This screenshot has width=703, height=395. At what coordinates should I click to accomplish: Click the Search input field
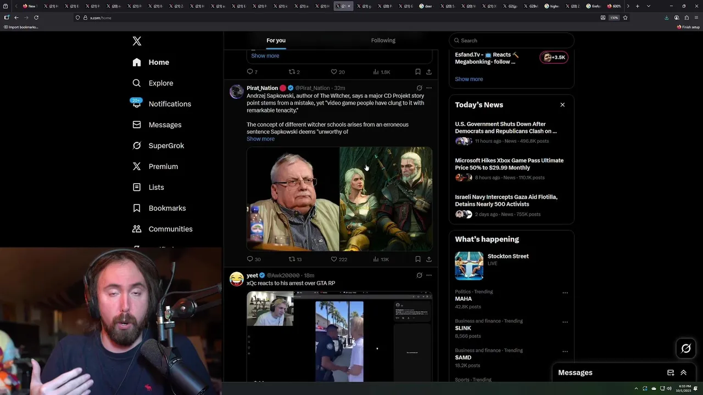511,41
